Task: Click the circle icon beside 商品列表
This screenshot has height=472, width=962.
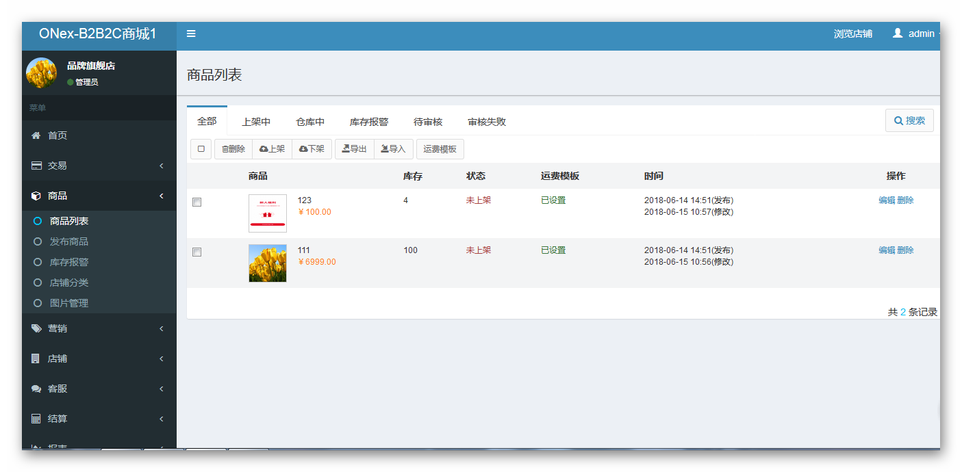Action: click(x=38, y=221)
